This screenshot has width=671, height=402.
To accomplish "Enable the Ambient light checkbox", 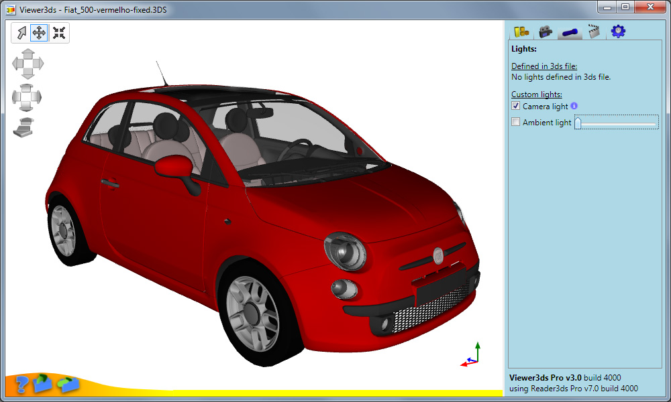I will (x=515, y=122).
